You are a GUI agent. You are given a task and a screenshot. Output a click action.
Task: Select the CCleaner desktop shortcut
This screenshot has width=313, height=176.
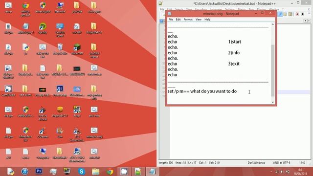pos(43,132)
